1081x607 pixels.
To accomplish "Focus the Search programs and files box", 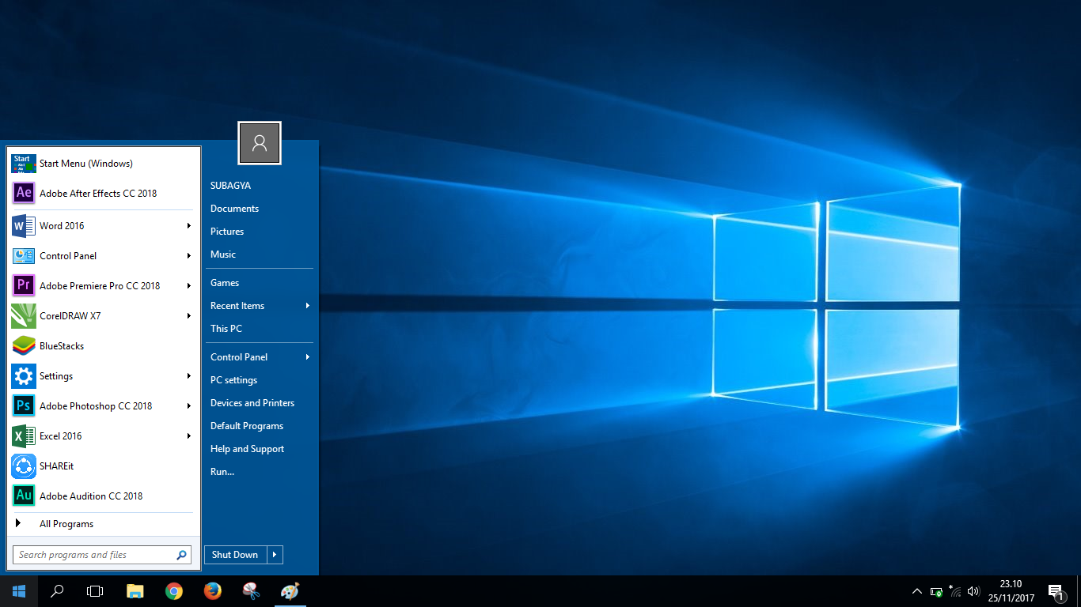I will click(102, 555).
